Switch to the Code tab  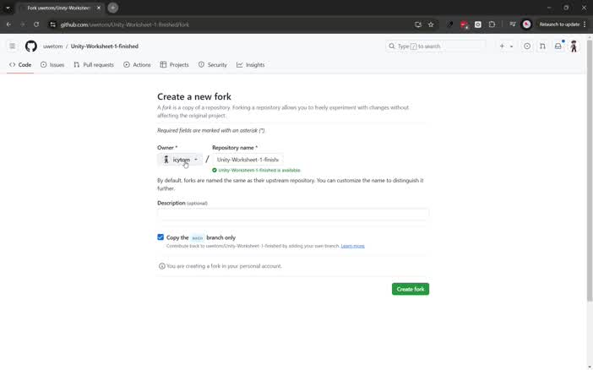coord(20,65)
